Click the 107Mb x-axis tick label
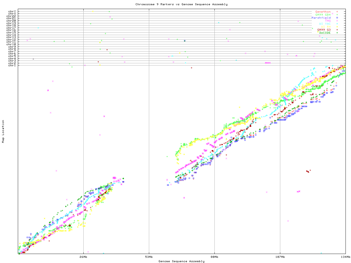The width and height of the screenshot is (351, 263). 280,257
